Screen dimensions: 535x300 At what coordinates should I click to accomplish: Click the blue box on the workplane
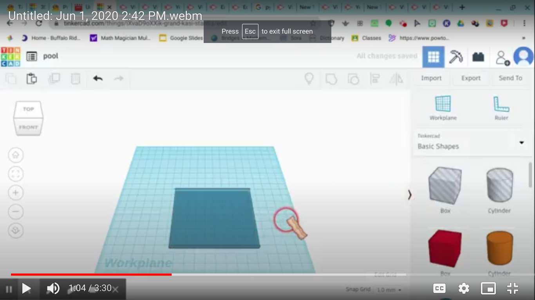[214, 218]
